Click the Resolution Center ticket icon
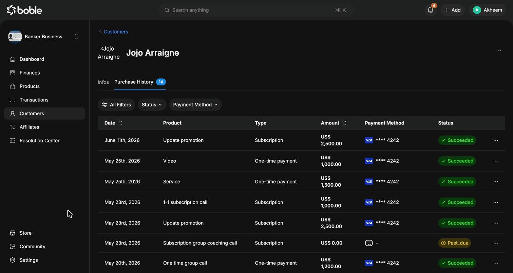This screenshot has height=273, width=513. coord(13,141)
